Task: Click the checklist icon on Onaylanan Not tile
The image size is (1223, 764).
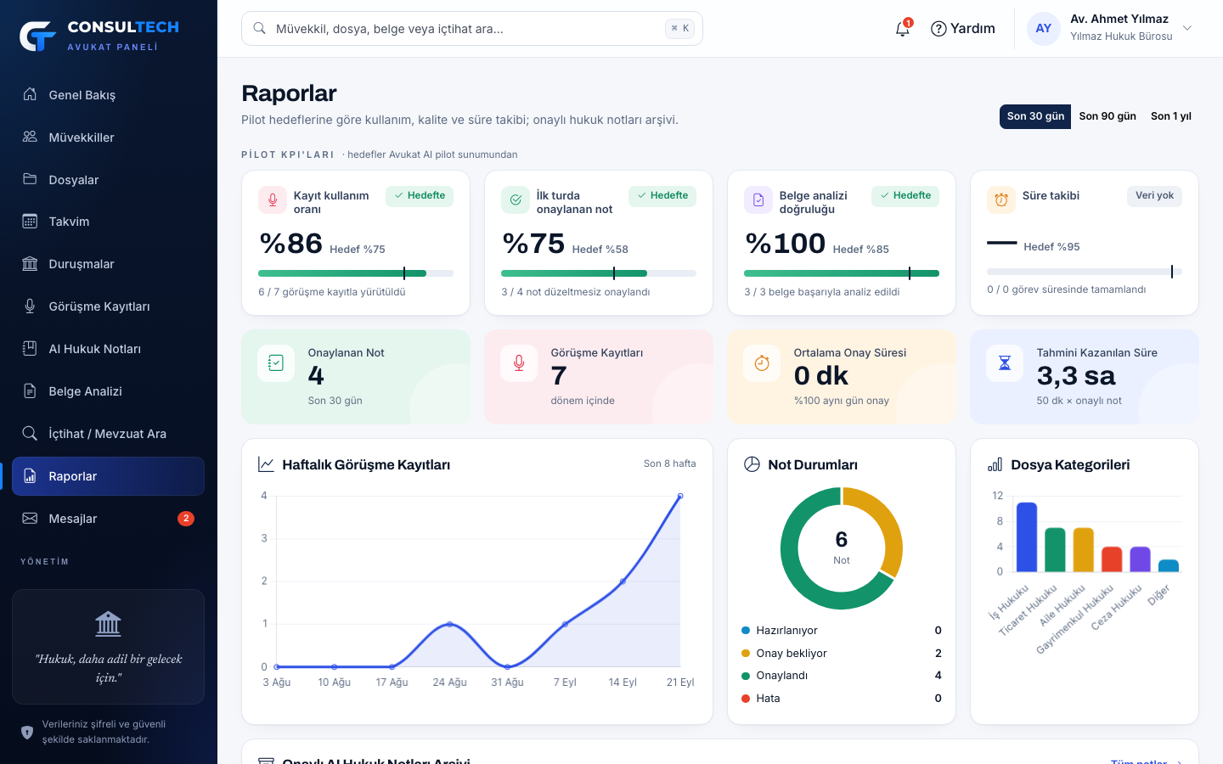Action: point(276,363)
